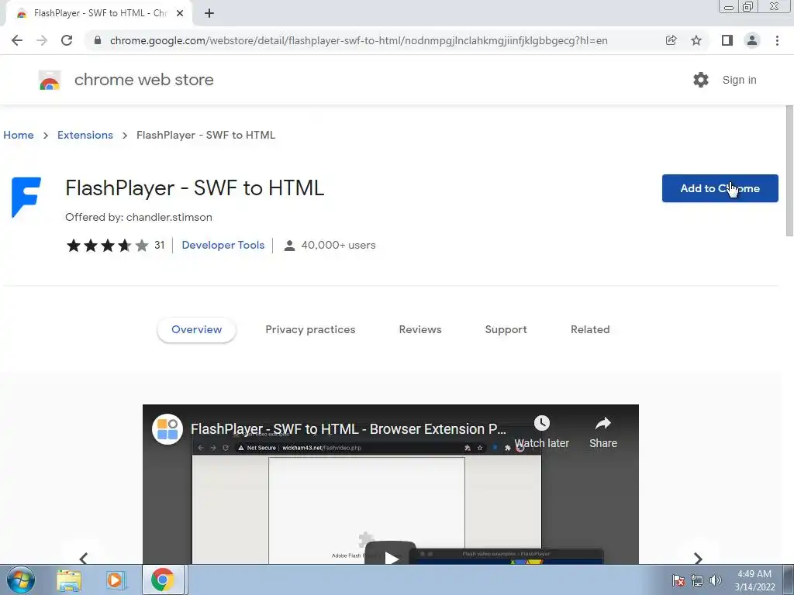Click the network tray icon
The height and width of the screenshot is (595, 794).
coord(697,580)
